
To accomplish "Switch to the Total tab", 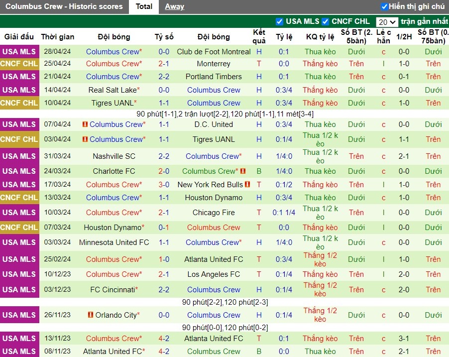I will point(144,6).
